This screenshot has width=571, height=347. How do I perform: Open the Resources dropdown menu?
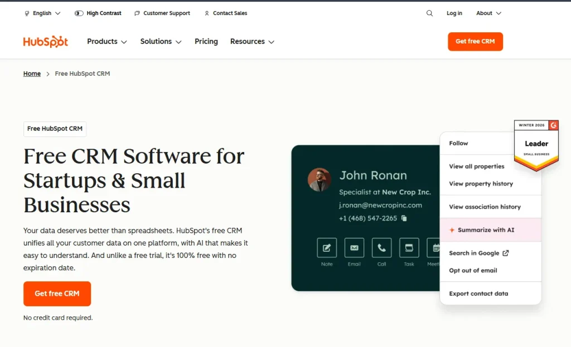pyautogui.click(x=252, y=42)
